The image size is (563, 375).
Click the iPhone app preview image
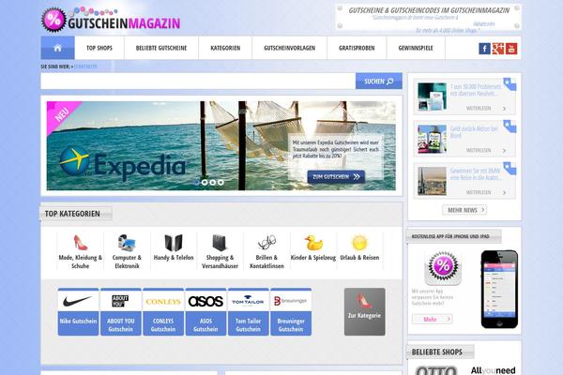(x=499, y=289)
